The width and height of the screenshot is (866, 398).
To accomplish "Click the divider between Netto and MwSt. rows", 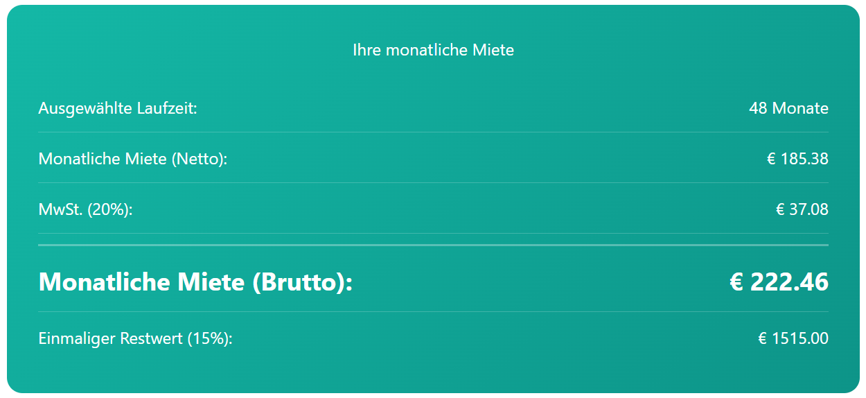I will 433,182.
